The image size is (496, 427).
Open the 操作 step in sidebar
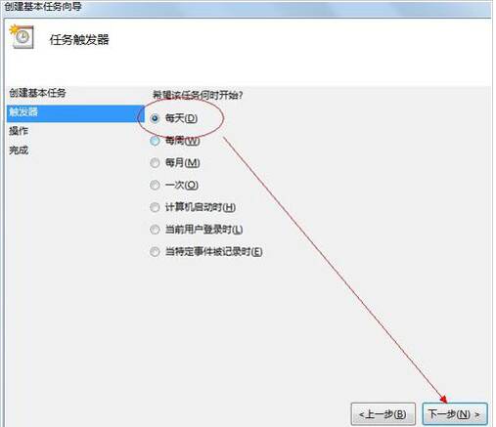19,131
